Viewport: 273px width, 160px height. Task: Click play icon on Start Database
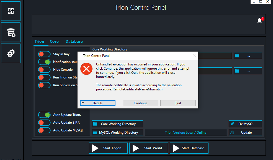[176, 148]
